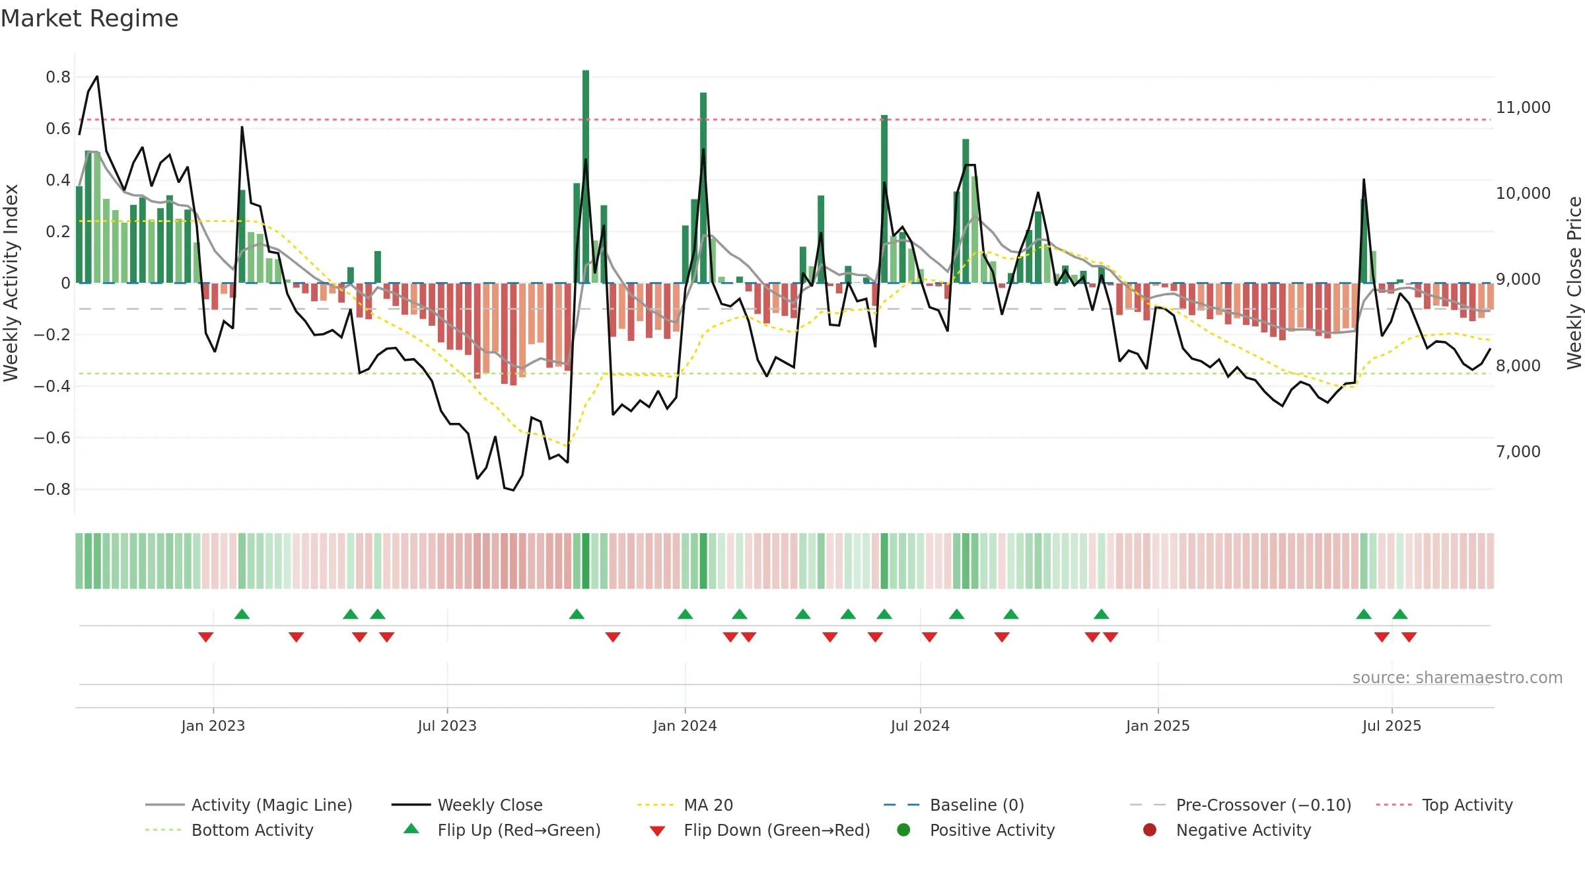The width and height of the screenshot is (1585, 892).
Task: Click the −0.8 activity axis label
Action: 52,490
